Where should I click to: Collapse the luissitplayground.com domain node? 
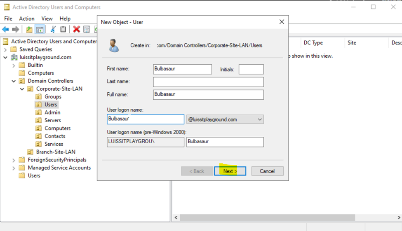coord(5,57)
